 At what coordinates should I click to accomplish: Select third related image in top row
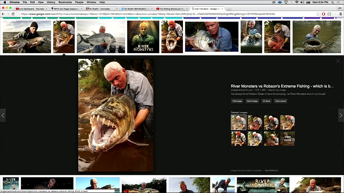tap(271, 122)
